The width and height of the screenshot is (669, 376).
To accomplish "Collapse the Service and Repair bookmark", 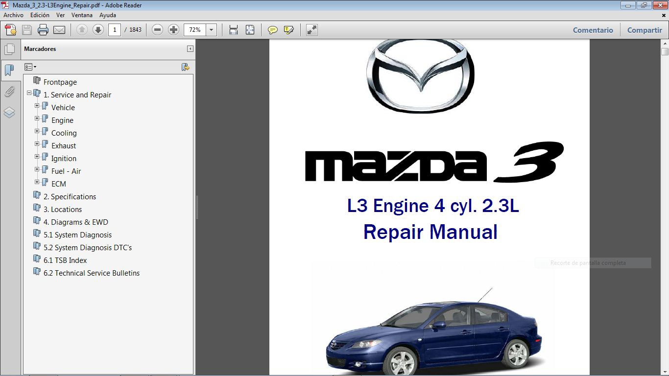I will (30, 93).
